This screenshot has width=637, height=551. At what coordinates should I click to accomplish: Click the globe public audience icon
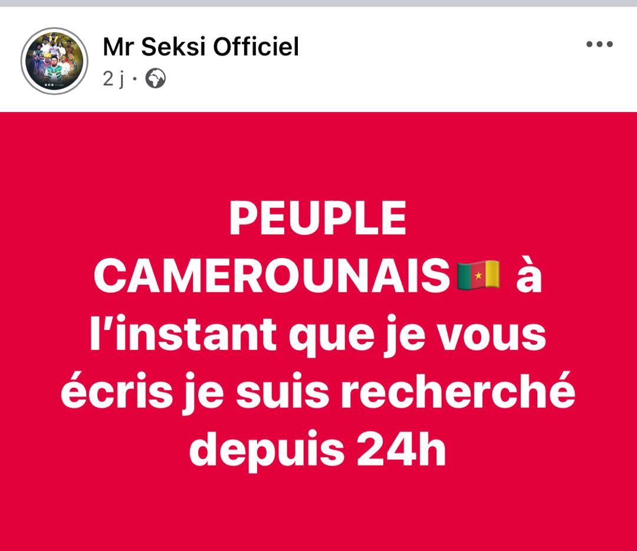pos(156,78)
